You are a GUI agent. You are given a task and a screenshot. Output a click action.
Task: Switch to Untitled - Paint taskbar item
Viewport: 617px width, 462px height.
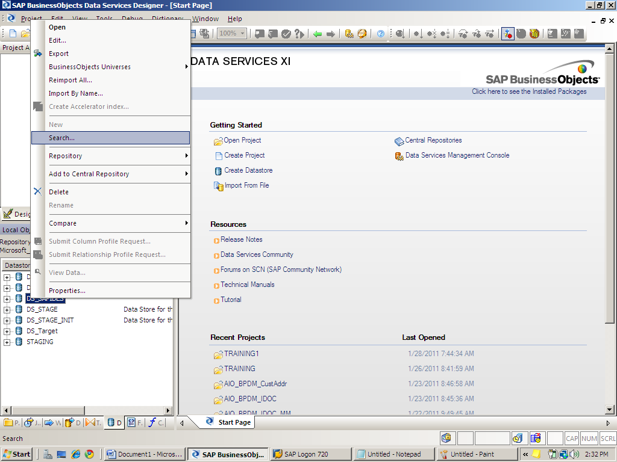click(x=477, y=454)
